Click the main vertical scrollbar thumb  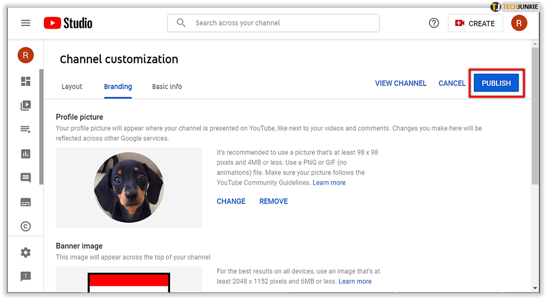click(x=535, y=116)
